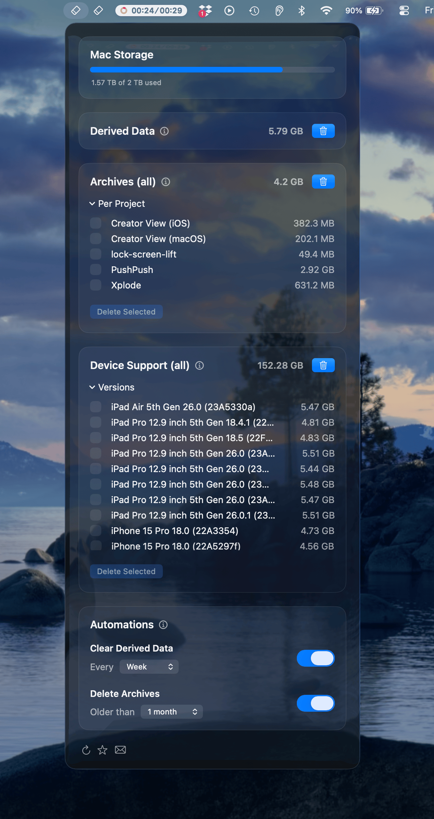Disable the Clear Derived Data toggle
Image resolution: width=434 pixels, height=819 pixels.
[x=315, y=658]
